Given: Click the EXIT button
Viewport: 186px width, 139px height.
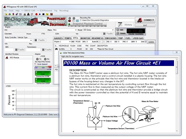Looking at the screenshot, I should coord(145,25).
